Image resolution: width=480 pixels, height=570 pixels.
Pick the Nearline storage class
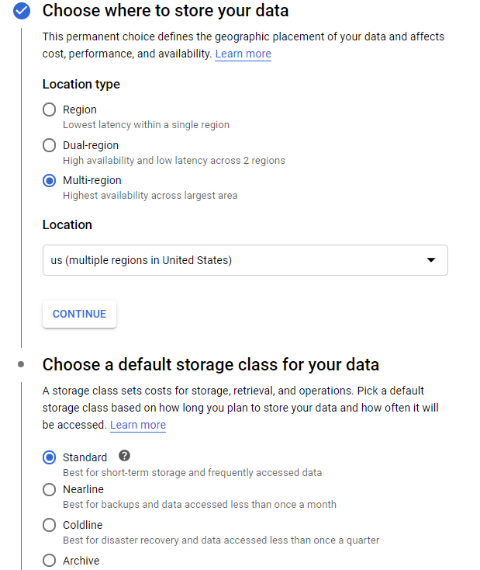(x=50, y=489)
